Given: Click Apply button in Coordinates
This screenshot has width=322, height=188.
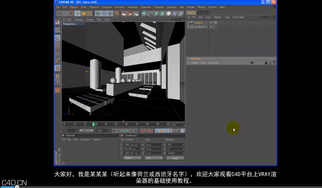Looking at the screenshot, I should tap(175, 158).
